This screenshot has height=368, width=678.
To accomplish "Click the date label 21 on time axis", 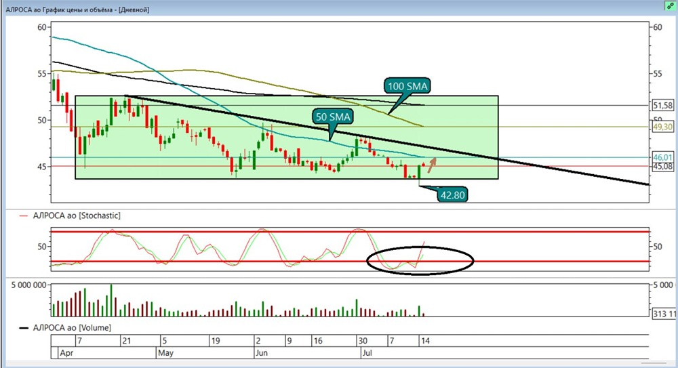I will click(126, 341).
